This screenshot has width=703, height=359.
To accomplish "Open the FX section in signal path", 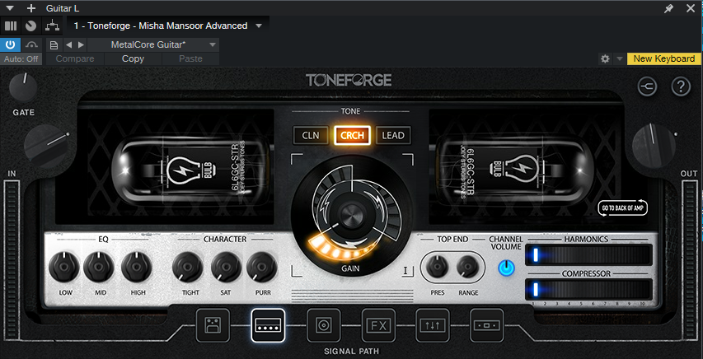I will click(x=378, y=325).
